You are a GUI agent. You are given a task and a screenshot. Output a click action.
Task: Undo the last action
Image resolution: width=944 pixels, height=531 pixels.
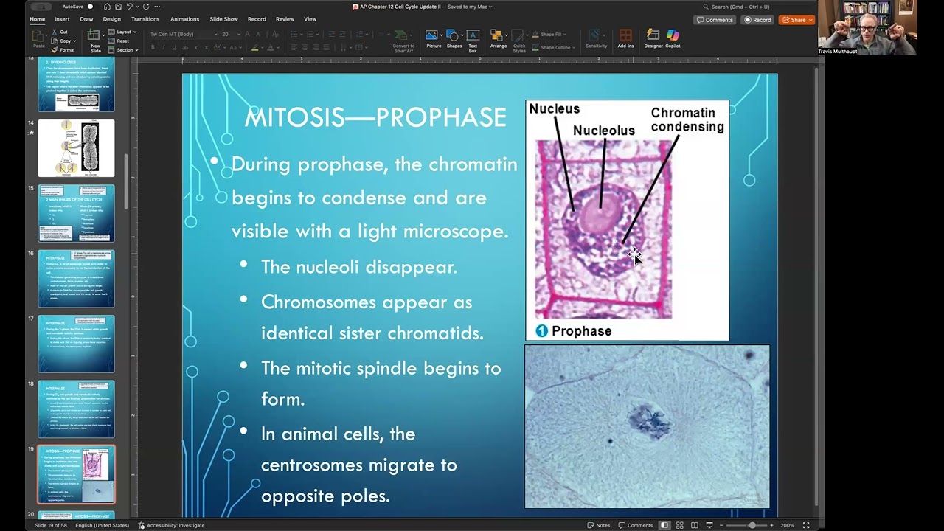pyautogui.click(x=130, y=7)
